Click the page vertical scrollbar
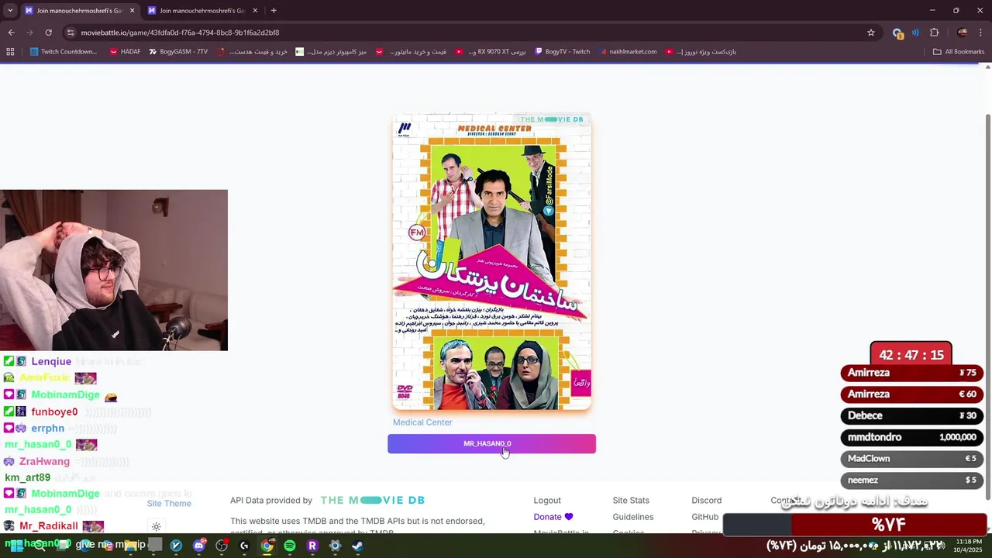Screen dimensions: 992x558 point(987,306)
